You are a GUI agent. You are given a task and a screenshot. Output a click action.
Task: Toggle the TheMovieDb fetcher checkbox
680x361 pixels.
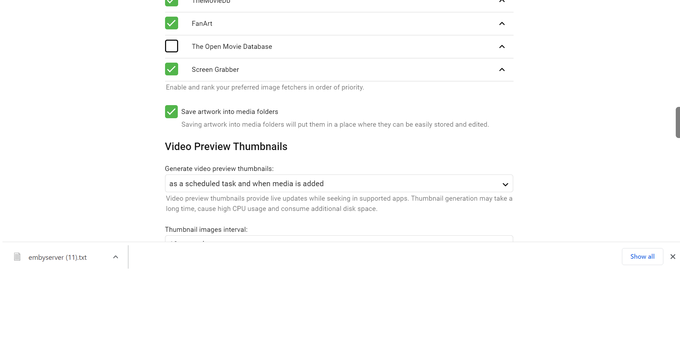click(x=171, y=2)
